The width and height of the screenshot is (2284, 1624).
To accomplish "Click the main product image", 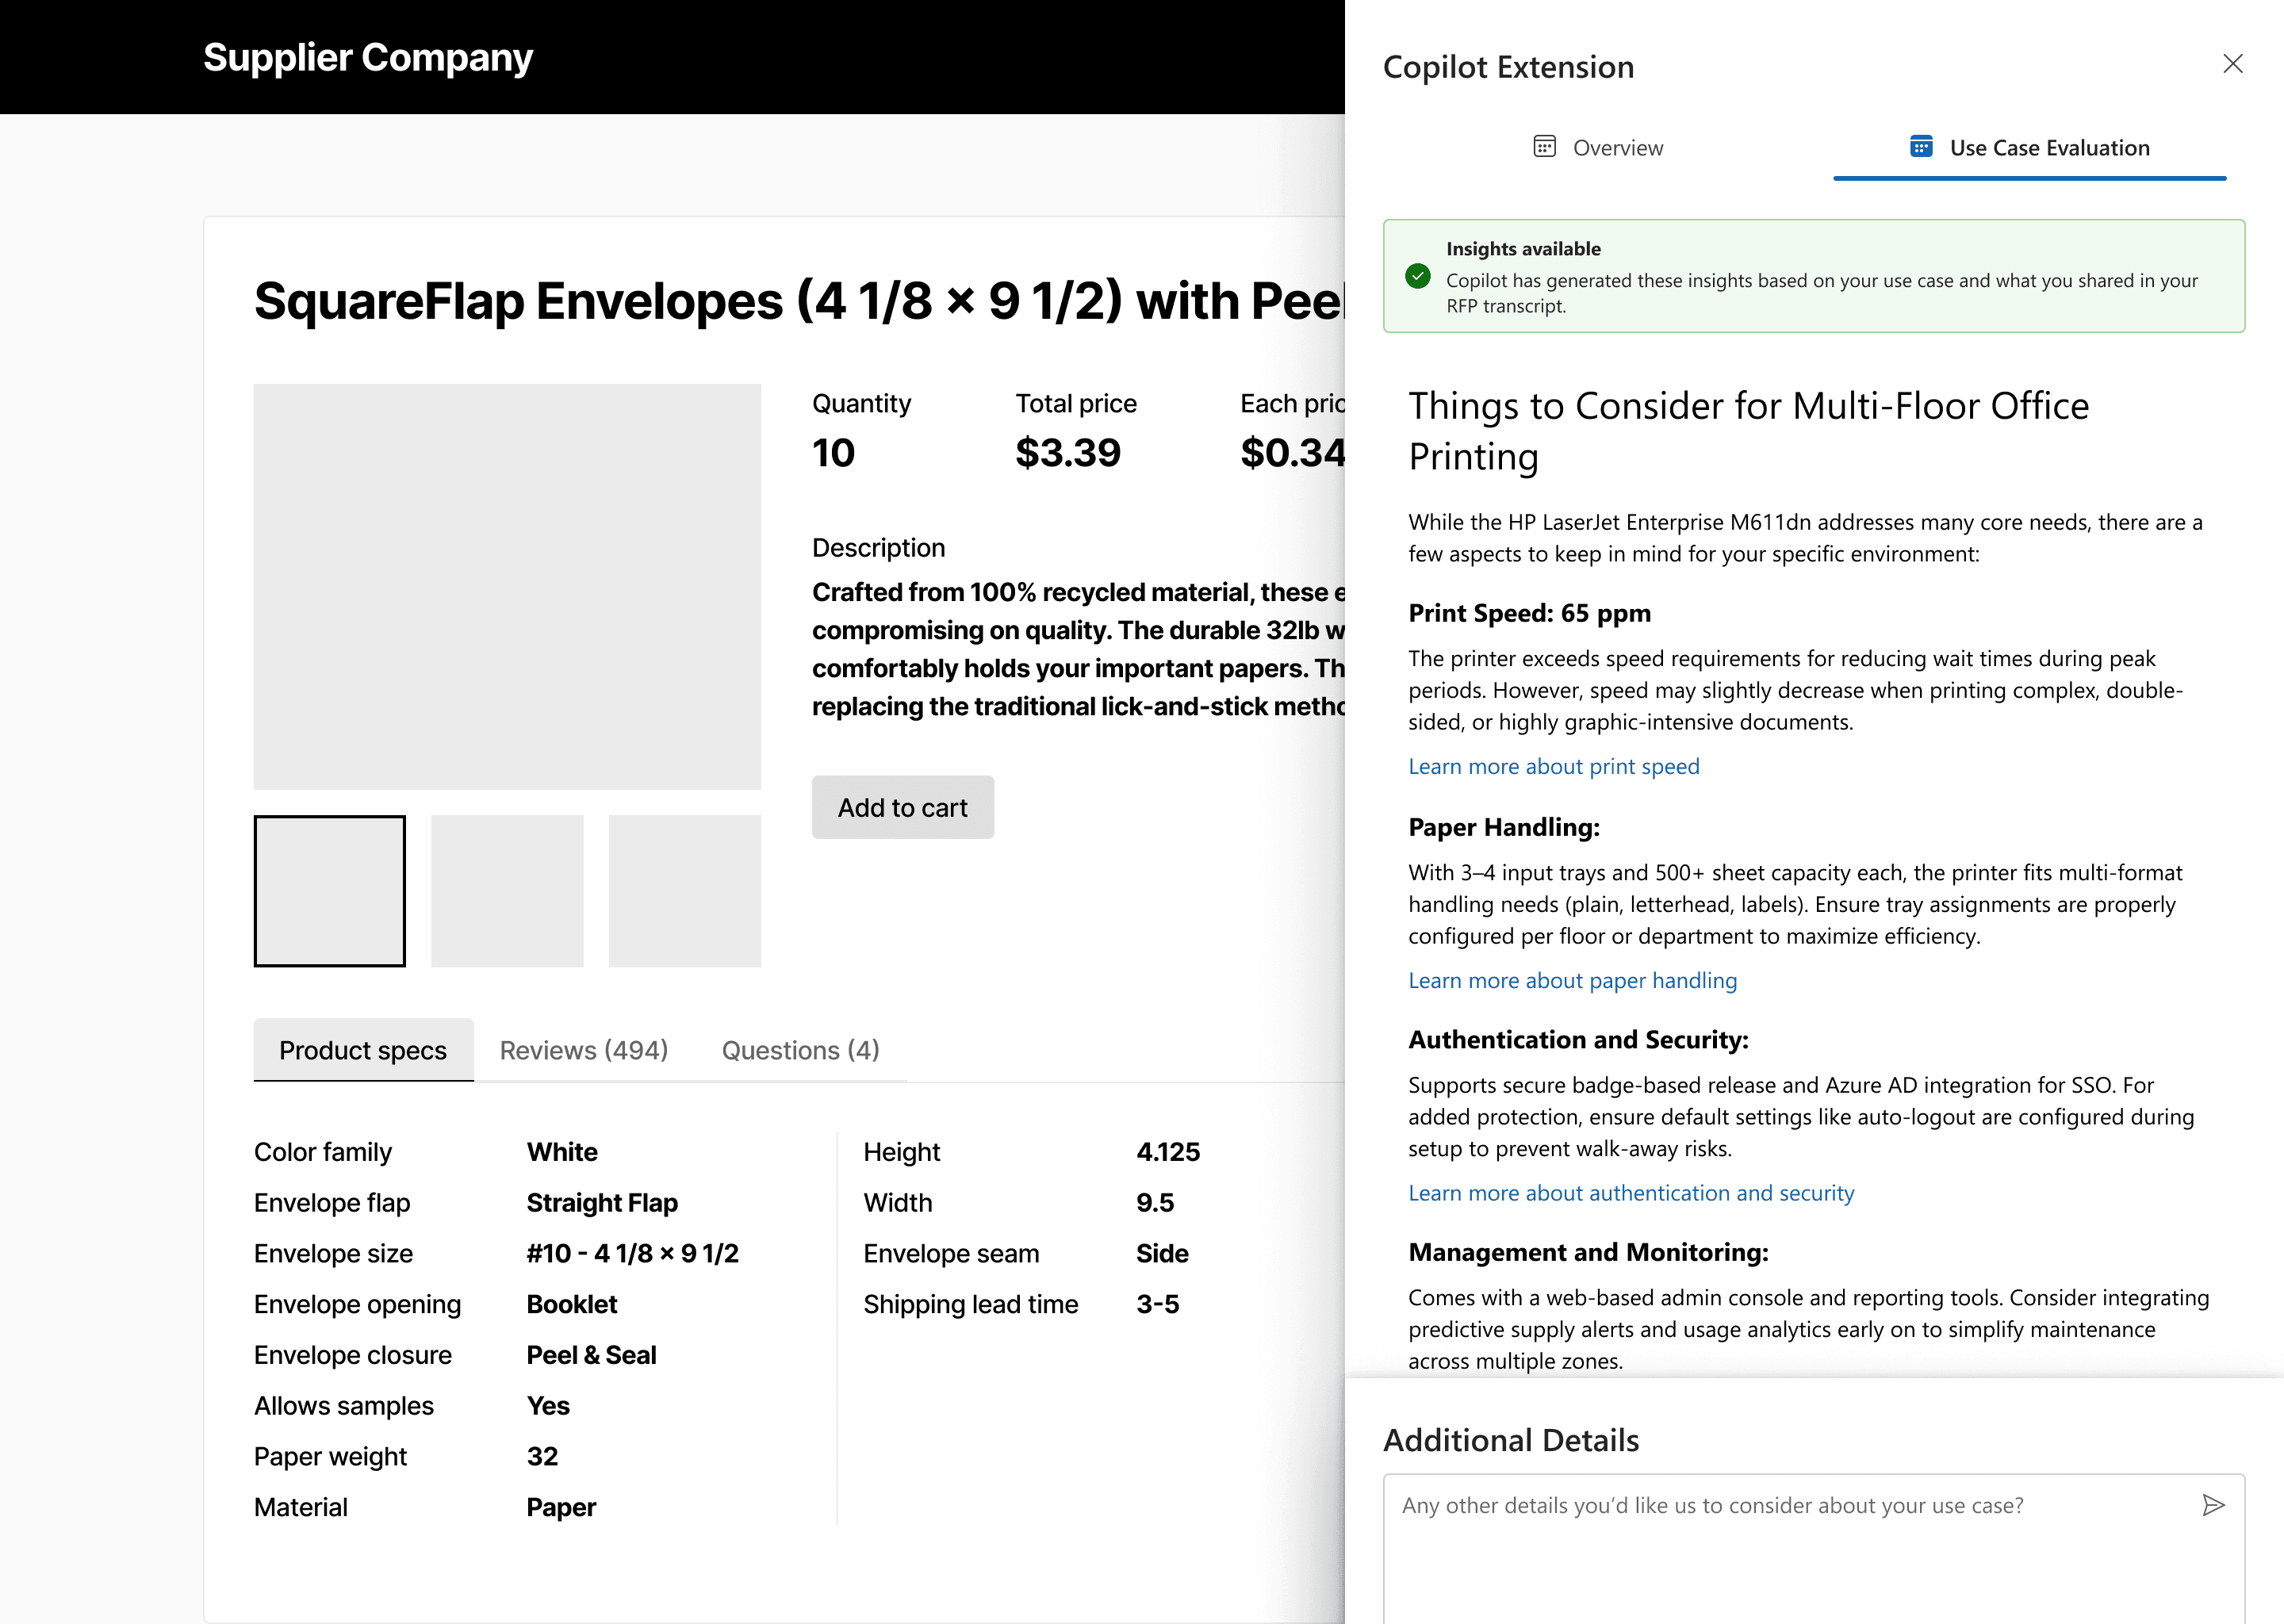I will click(x=507, y=587).
